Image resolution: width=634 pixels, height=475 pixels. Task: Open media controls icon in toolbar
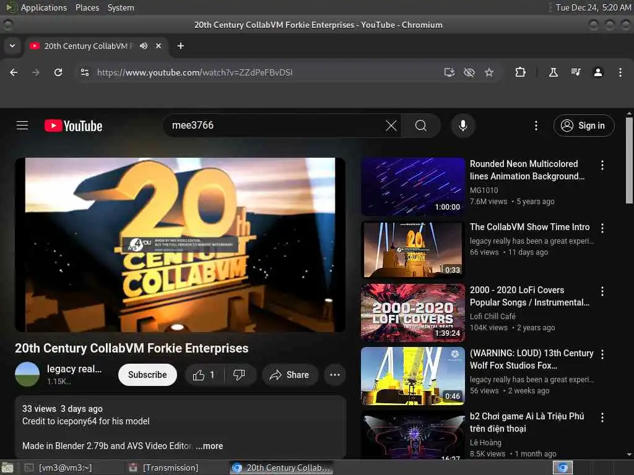(576, 72)
